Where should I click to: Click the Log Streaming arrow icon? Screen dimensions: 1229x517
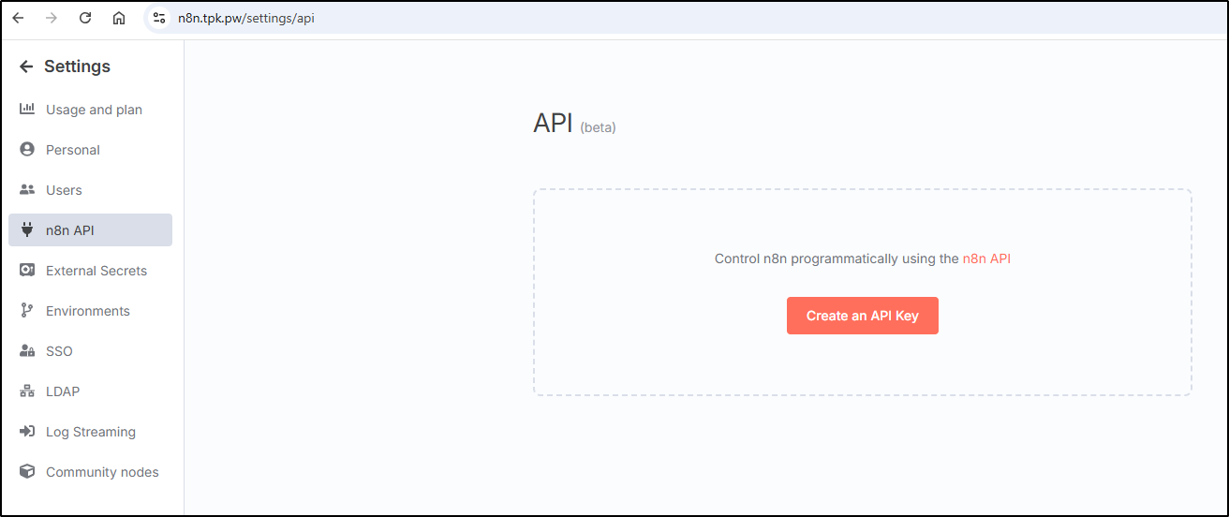pos(27,432)
